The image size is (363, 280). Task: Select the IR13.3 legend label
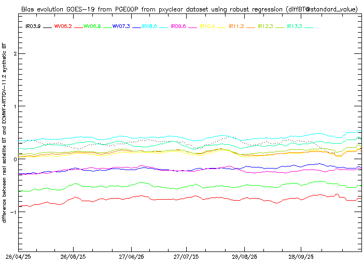point(295,26)
